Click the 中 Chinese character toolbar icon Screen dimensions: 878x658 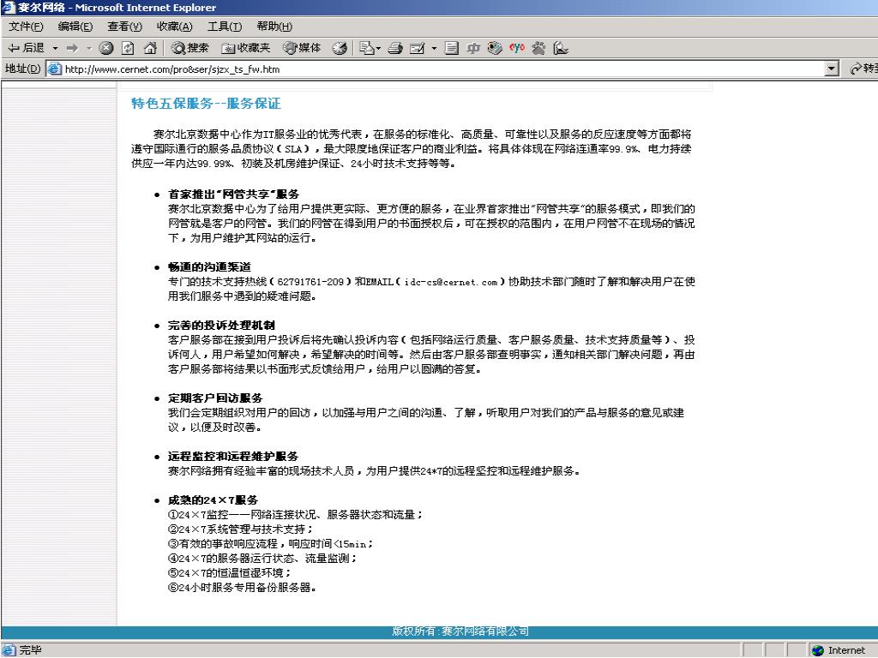pyautogui.click(x=473, y=48)
